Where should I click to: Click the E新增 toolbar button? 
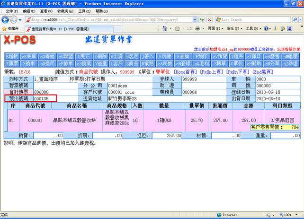pyautogui.click(x=12, y=56)
